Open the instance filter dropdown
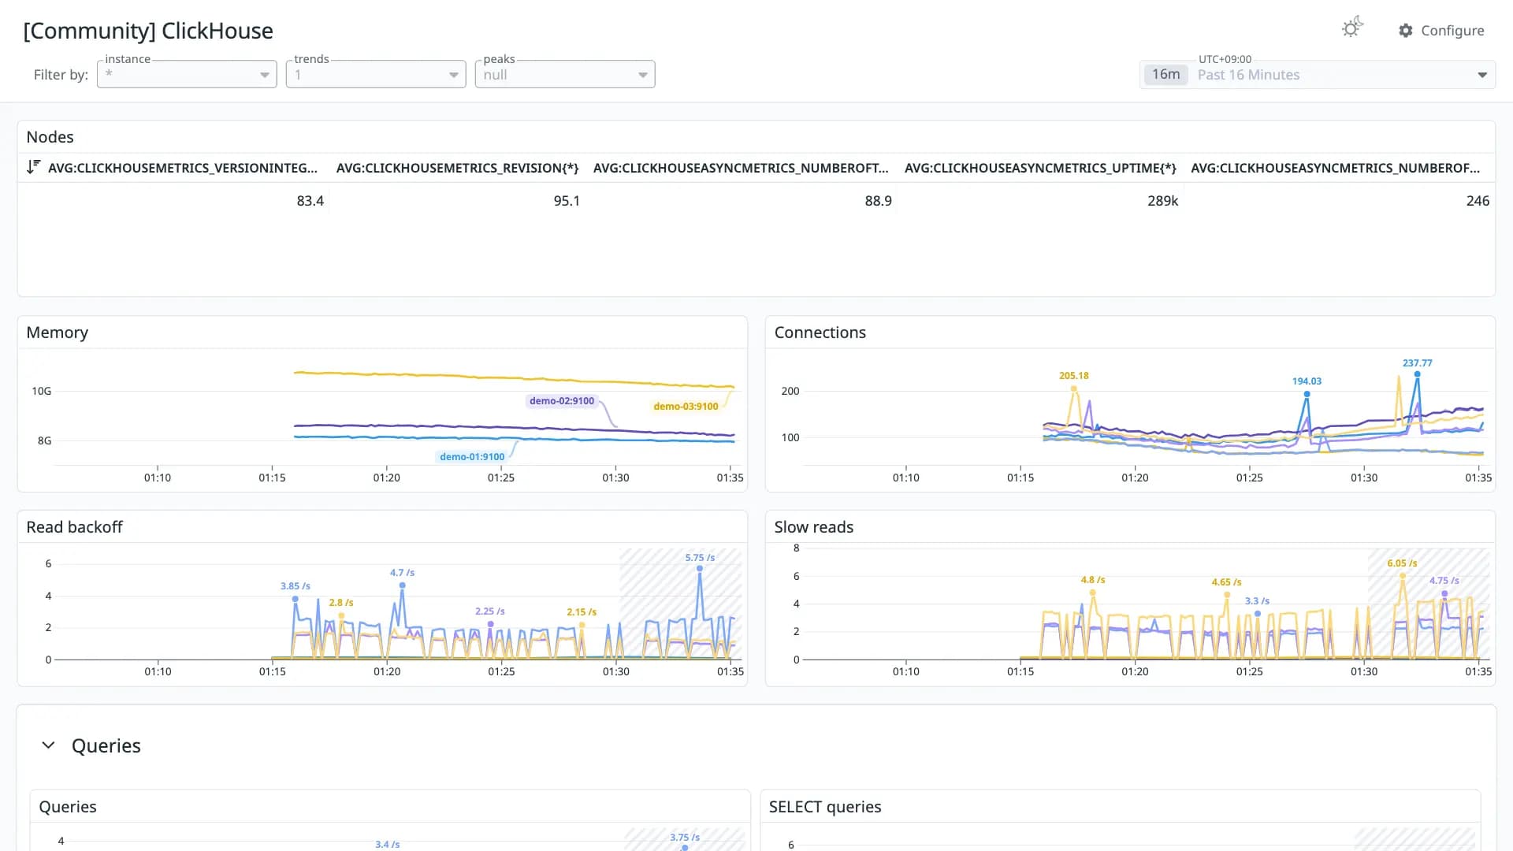Image resolution: width=1513 pixels, height=851 pixels. click(x=187, y=74)
